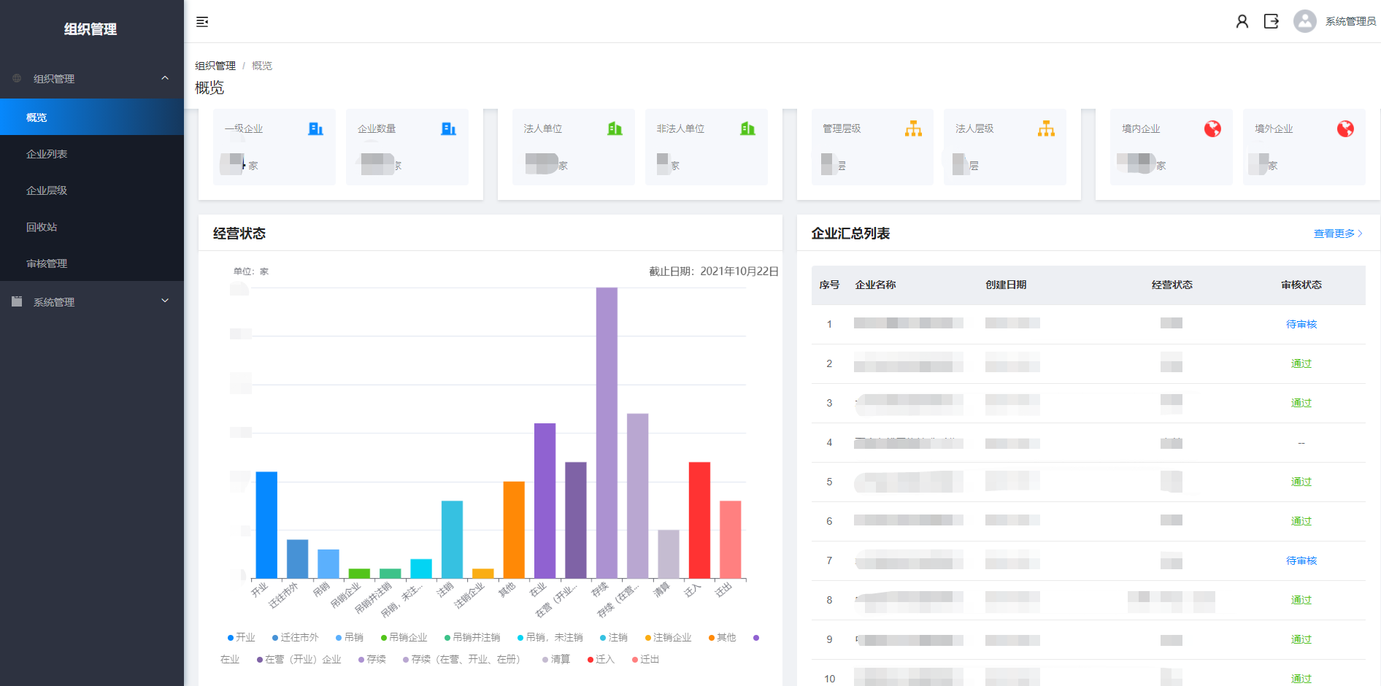1381x686 pixels.
Task: Click the 企业名称 column header
Action: [875, 285]
